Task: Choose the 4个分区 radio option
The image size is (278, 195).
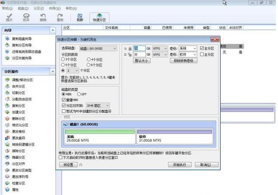Action: point(89,59)
